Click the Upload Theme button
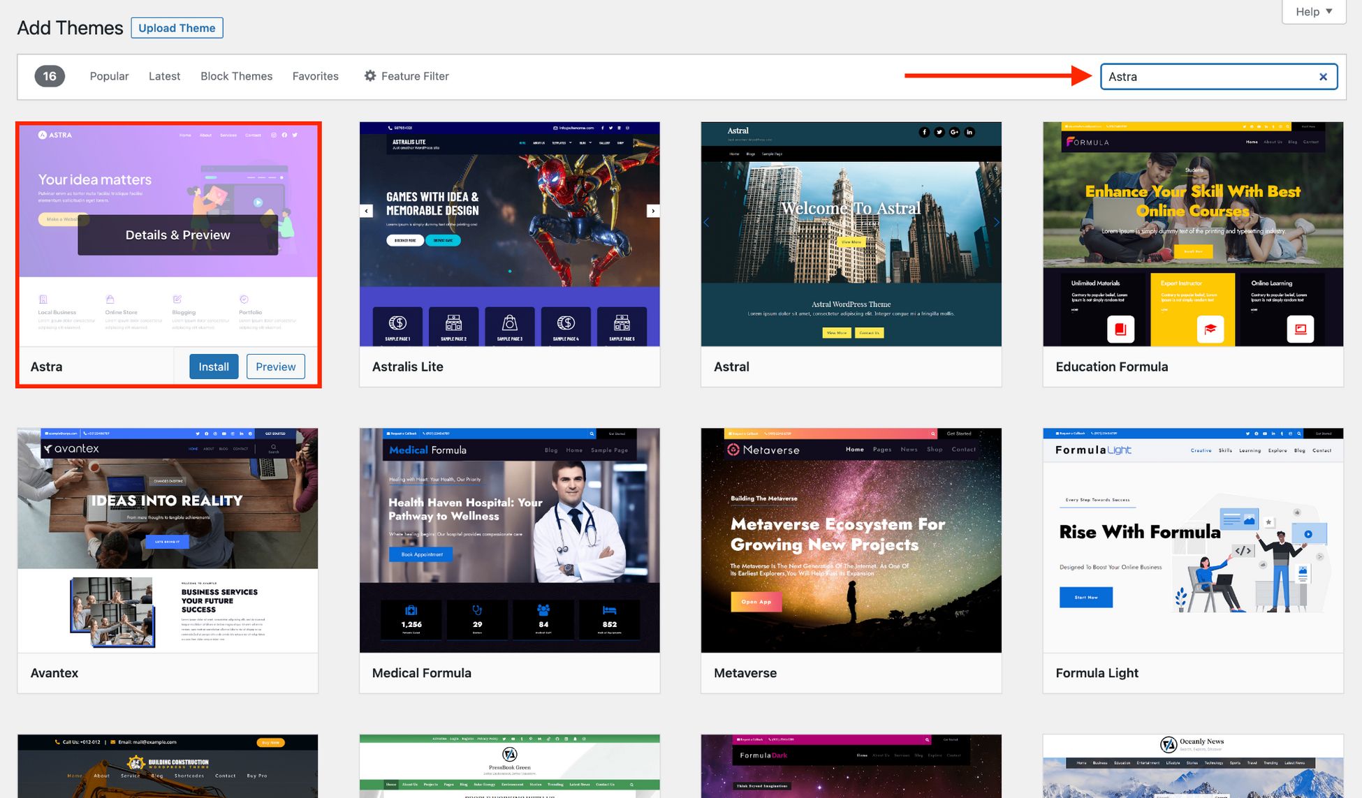The width and height of the screenshot is (1362, 798). coord(177,28)
